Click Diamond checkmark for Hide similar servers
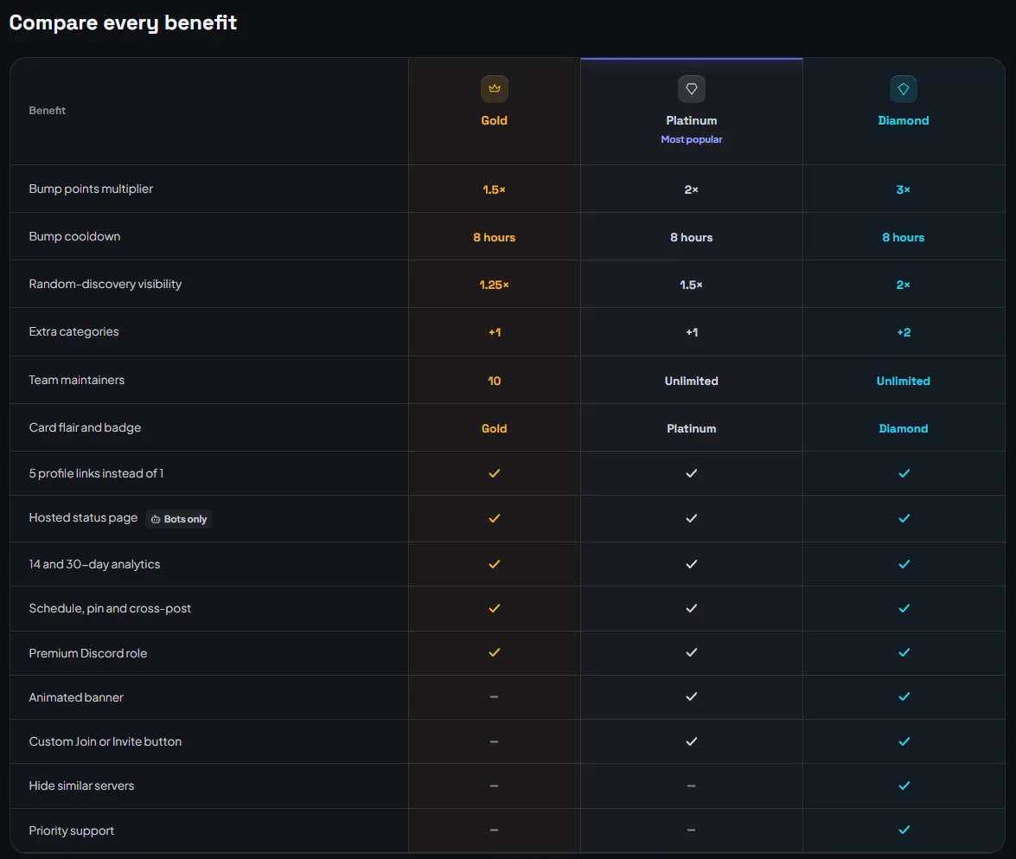Image resolution: width=1016 pixels, height=859 pixels. (904, 785)
